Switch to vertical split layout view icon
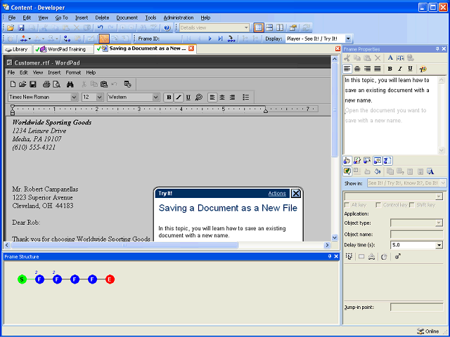Screen dimensions: 450x337 click(x=280, y=27)
